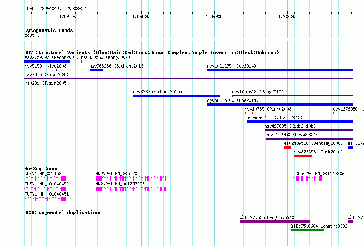Screen dimensions: 364x246
Task: Click the nsv823357 (Park2010) label
Action: [x=157, y=92]
